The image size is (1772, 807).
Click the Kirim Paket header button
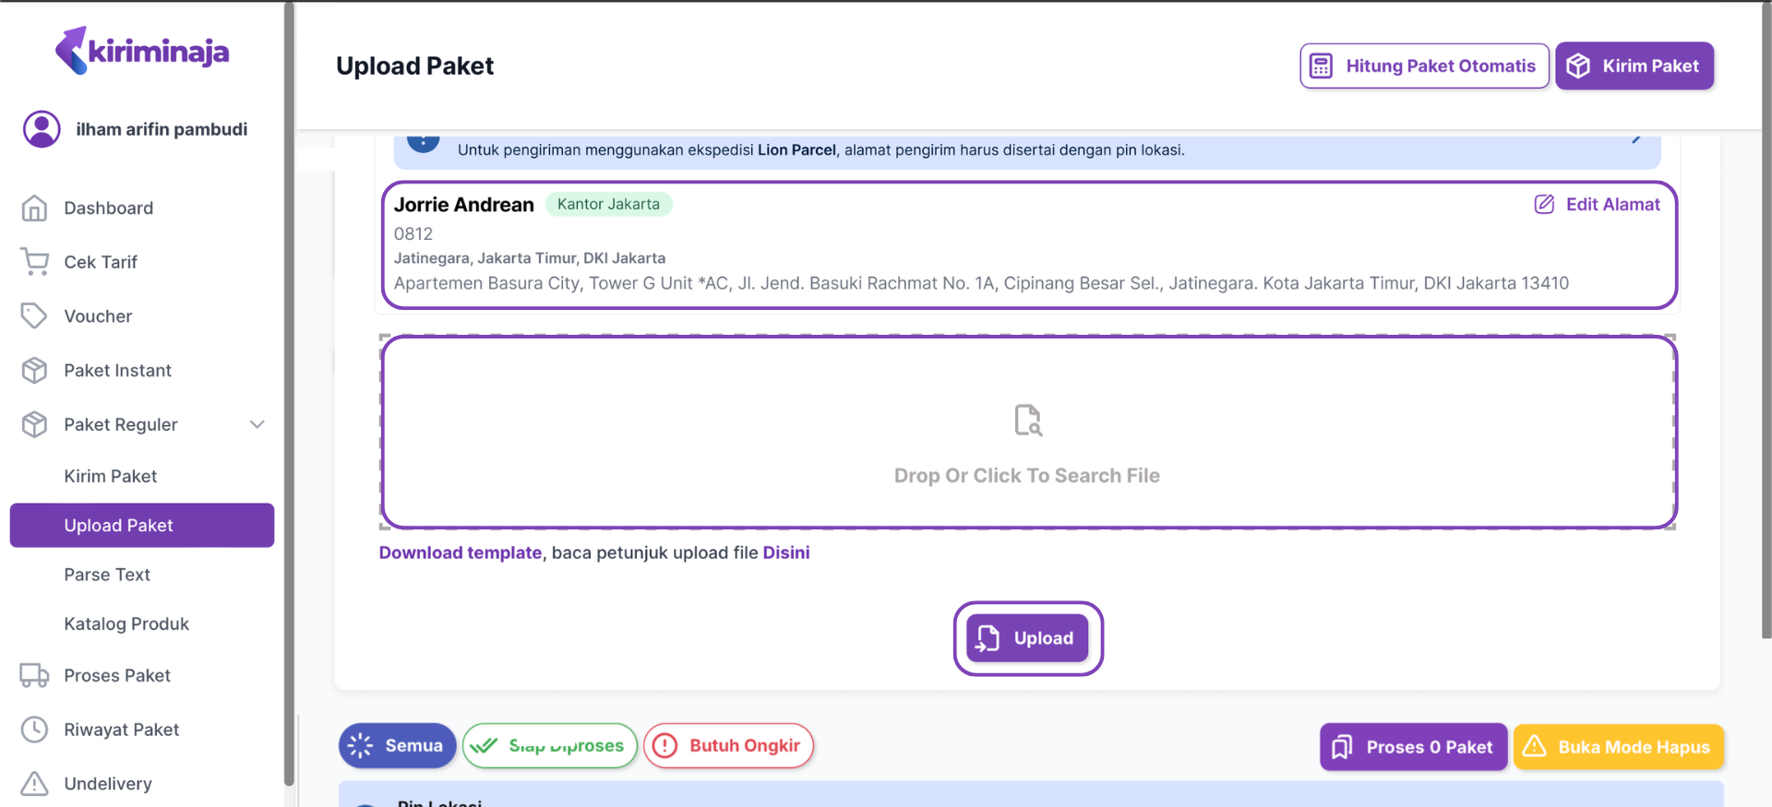pos(1634,66)
